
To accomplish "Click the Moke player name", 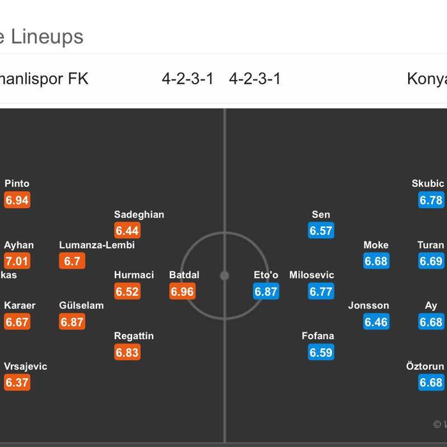I will point(376,245).
